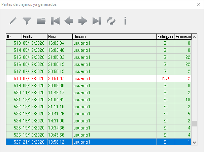
Task: Show information with the i icon
Action: [125, 21]
